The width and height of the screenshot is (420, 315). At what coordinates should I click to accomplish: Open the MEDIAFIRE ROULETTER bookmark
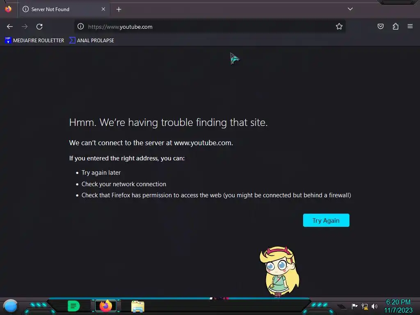point(34,41)
